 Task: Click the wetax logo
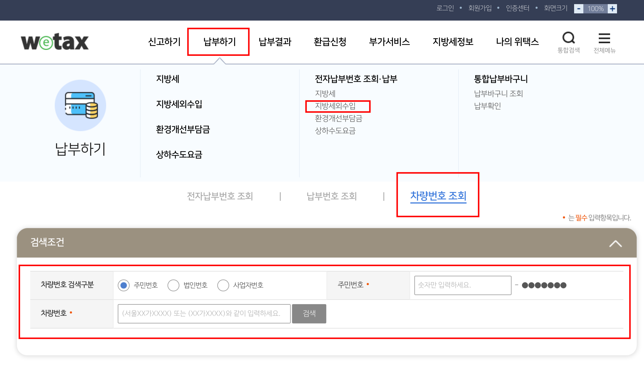(x=55, y=42)
